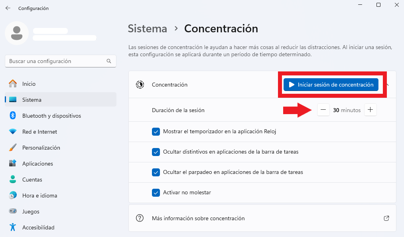Toggle Ocultar distintivos en barra de tareas
The width and height of the screenshot is (404, 237).
click(156, 152)
